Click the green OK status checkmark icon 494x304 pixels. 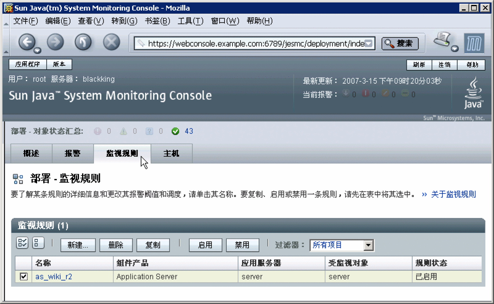pos(175,131)
